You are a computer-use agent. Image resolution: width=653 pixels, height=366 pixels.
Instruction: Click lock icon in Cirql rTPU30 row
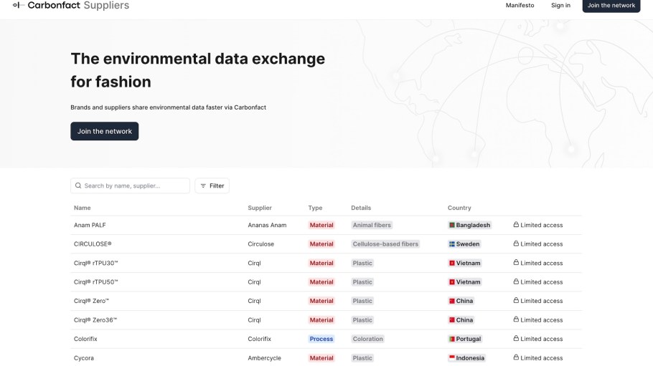click(x=516, y=262)
